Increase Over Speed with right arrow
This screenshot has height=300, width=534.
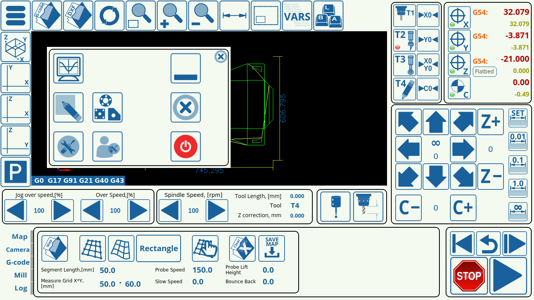(x=138, y=211)
